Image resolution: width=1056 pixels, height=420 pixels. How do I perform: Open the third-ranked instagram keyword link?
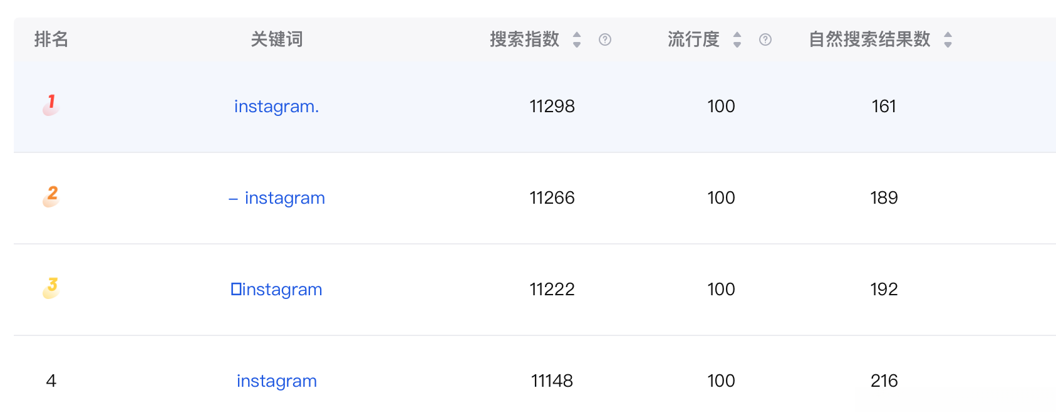pos(276,290)
